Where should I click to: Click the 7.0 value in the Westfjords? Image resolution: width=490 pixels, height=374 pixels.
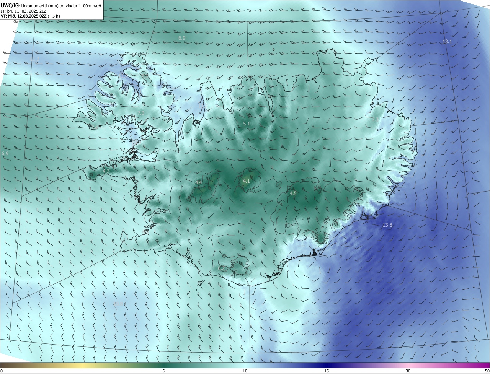[141, 113]
